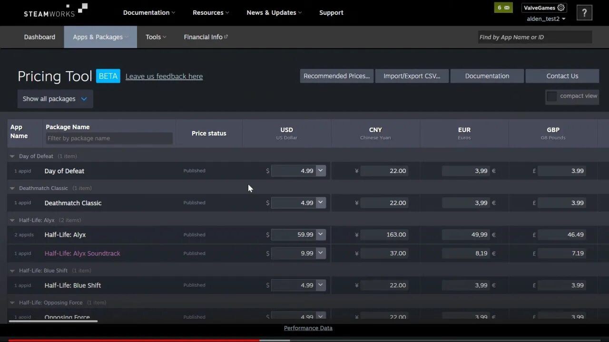609x342 pixels.
Task: Click the question mark help icon
Action: 584,13
